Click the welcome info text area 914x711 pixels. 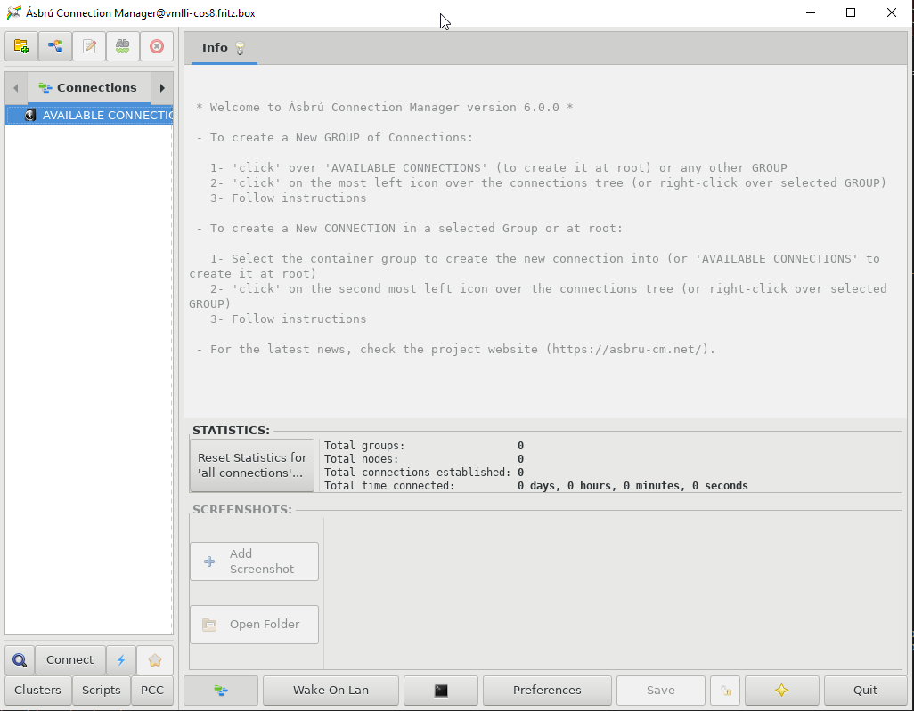(545, 242)
